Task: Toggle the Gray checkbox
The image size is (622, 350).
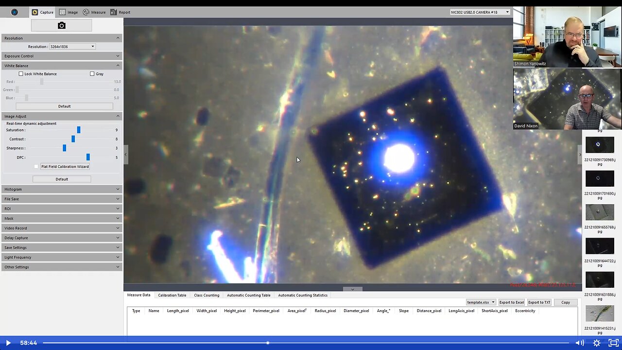Action: (x=92, y=74)
